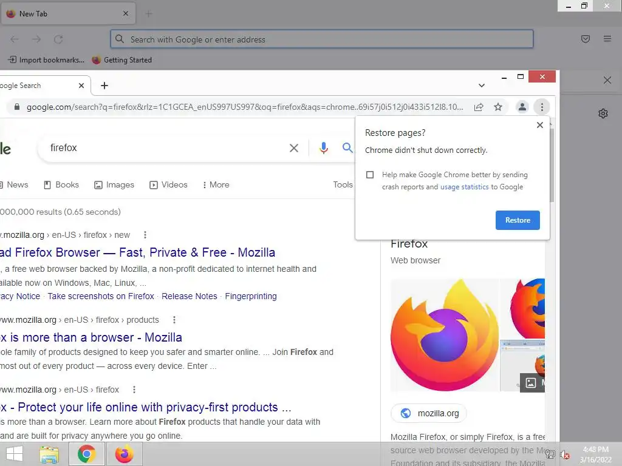Clear the firefox search query
Screen dimensions: 622x466
pyautogui.click(x=294, y=148)
